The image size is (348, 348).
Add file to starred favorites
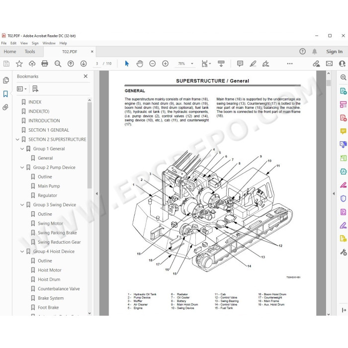tap(19, 64)
